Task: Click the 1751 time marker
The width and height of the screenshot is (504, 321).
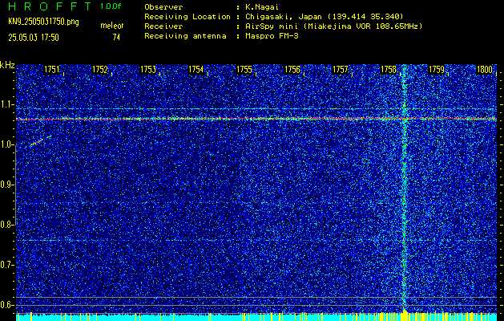Action: [x=52, y=69]
